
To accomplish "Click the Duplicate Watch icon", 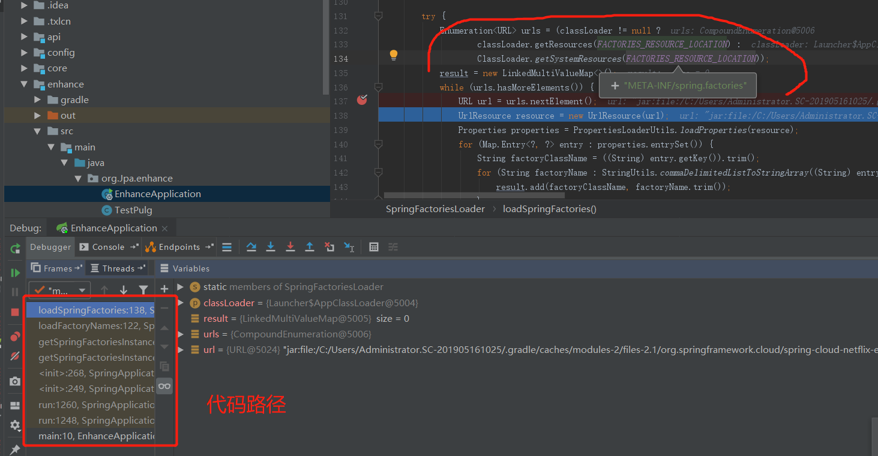I will coord(164,366).
